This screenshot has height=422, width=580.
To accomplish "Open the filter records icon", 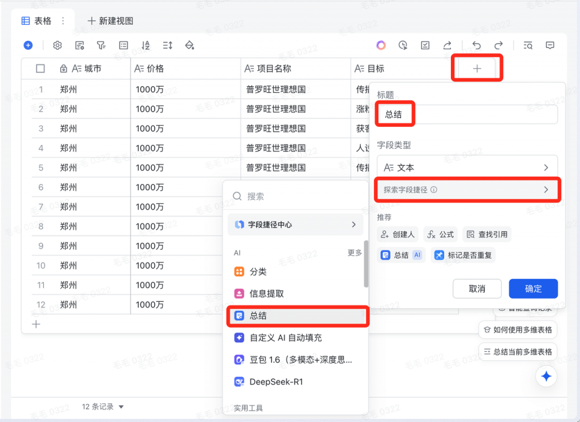I will [101, 45].
